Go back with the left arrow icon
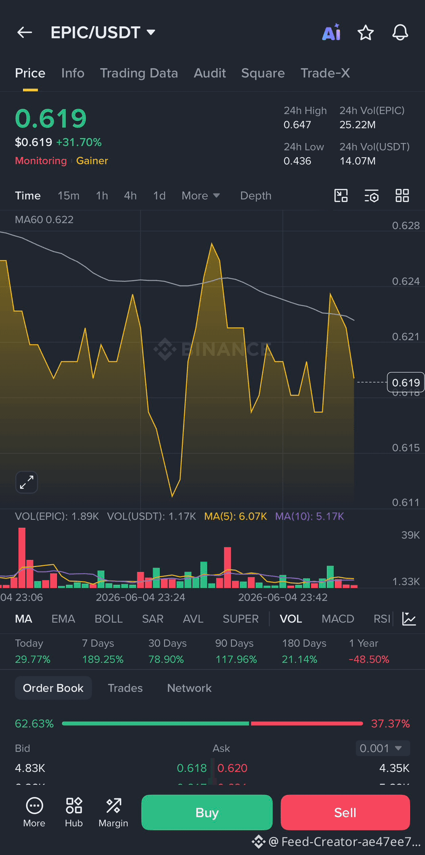 click(x=25, y=32)
